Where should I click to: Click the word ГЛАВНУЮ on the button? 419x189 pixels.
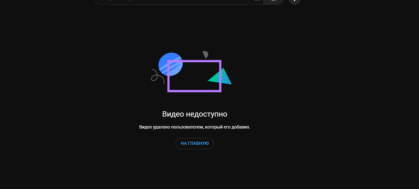[198, 144]
